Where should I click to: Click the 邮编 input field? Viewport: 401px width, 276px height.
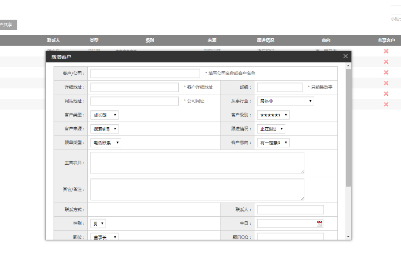(279, 87)
